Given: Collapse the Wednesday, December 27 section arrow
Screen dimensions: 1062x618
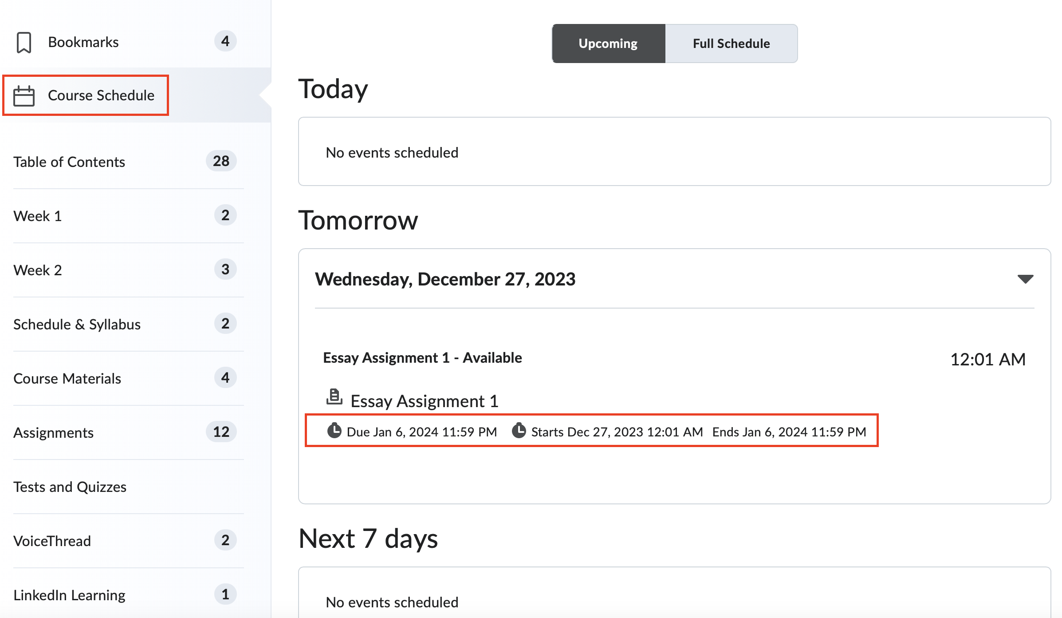Looking at the screenshot, I should pos(1025,279).
